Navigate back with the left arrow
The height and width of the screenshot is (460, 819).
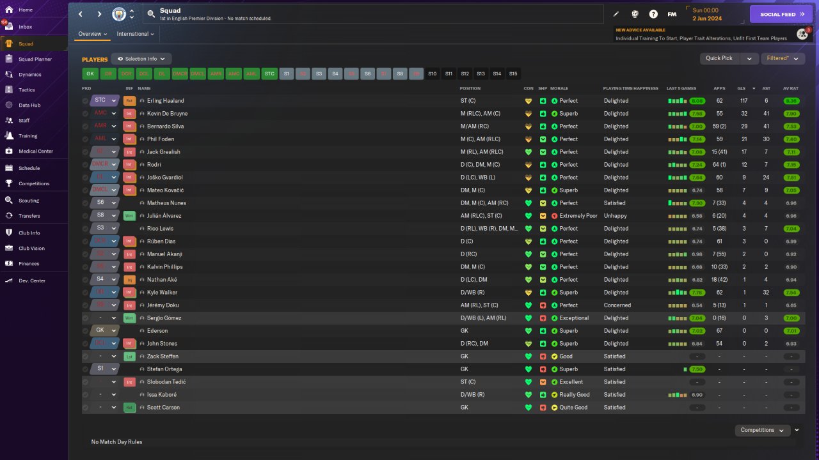[x=81, y=14]
